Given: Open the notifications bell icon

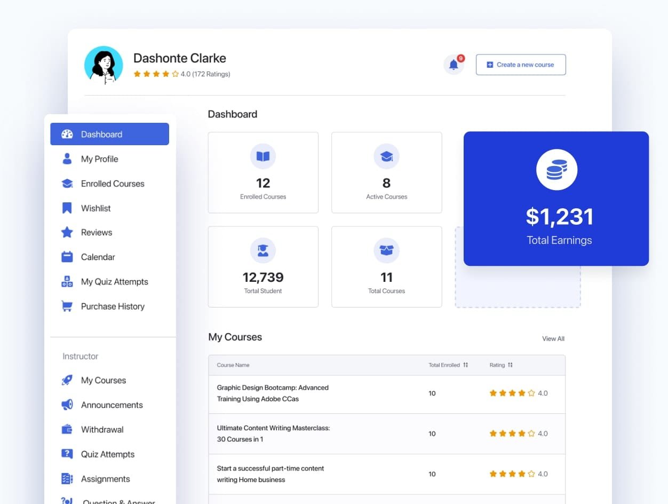Looking at the screenshot, I should 454,65.
